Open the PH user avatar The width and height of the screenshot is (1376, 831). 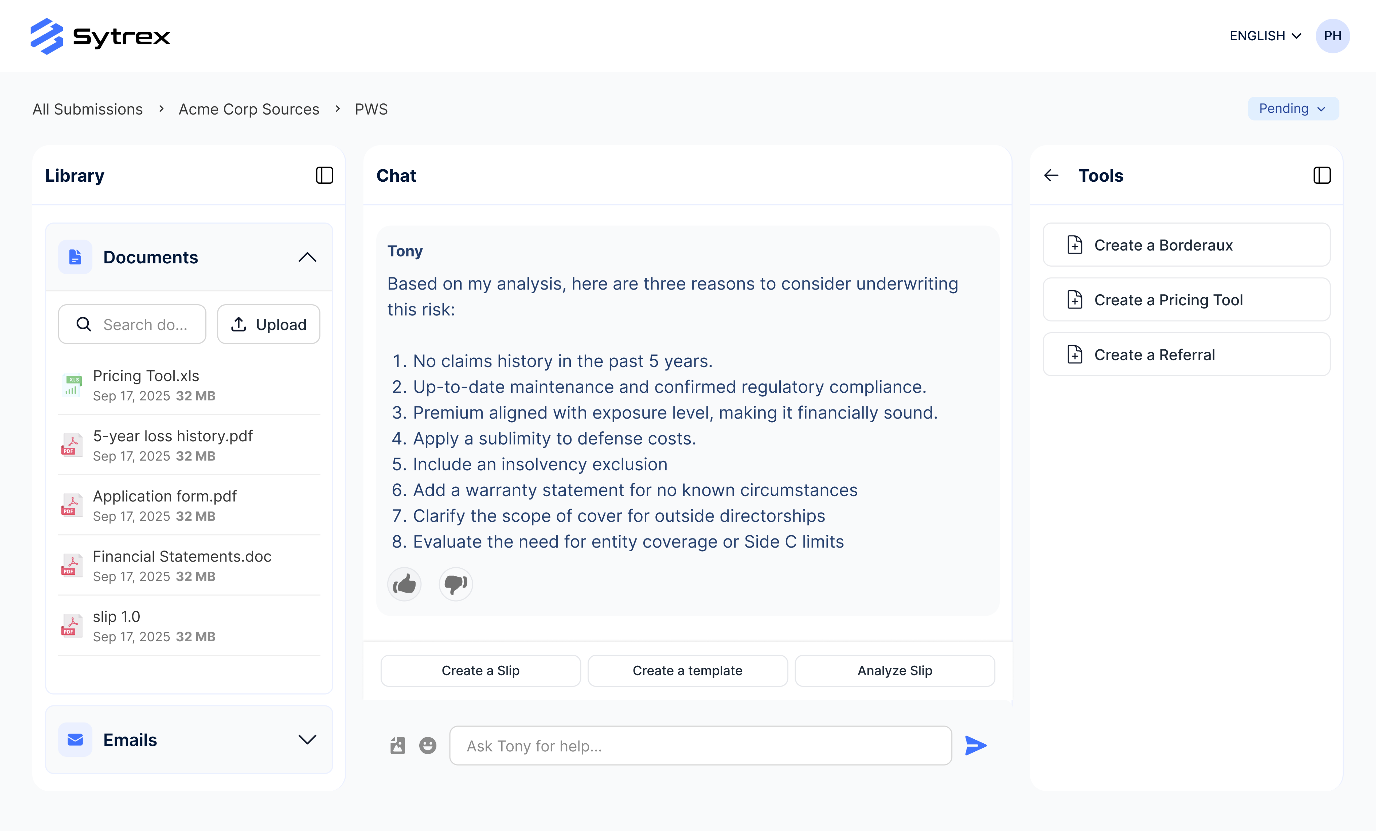pos(1332,36)
